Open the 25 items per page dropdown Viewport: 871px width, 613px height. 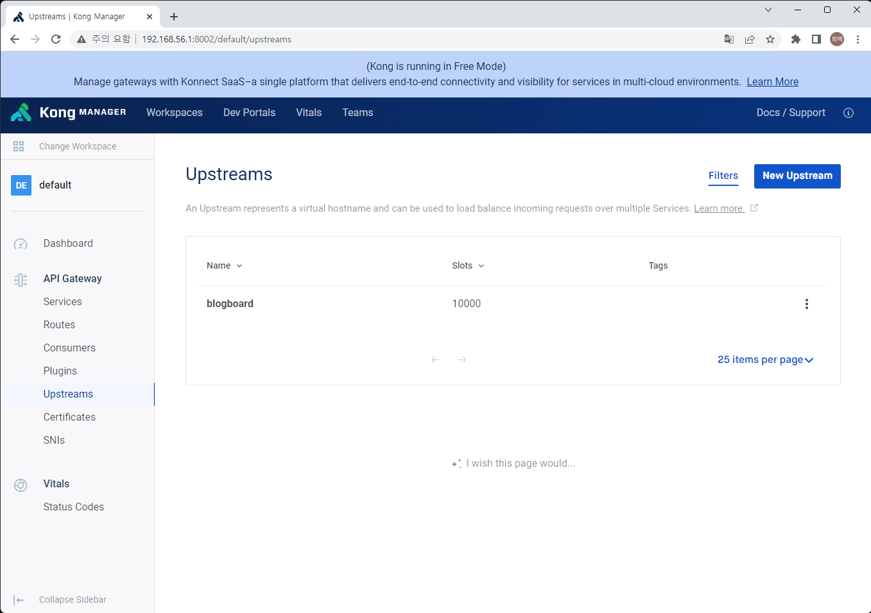[765, 360]
